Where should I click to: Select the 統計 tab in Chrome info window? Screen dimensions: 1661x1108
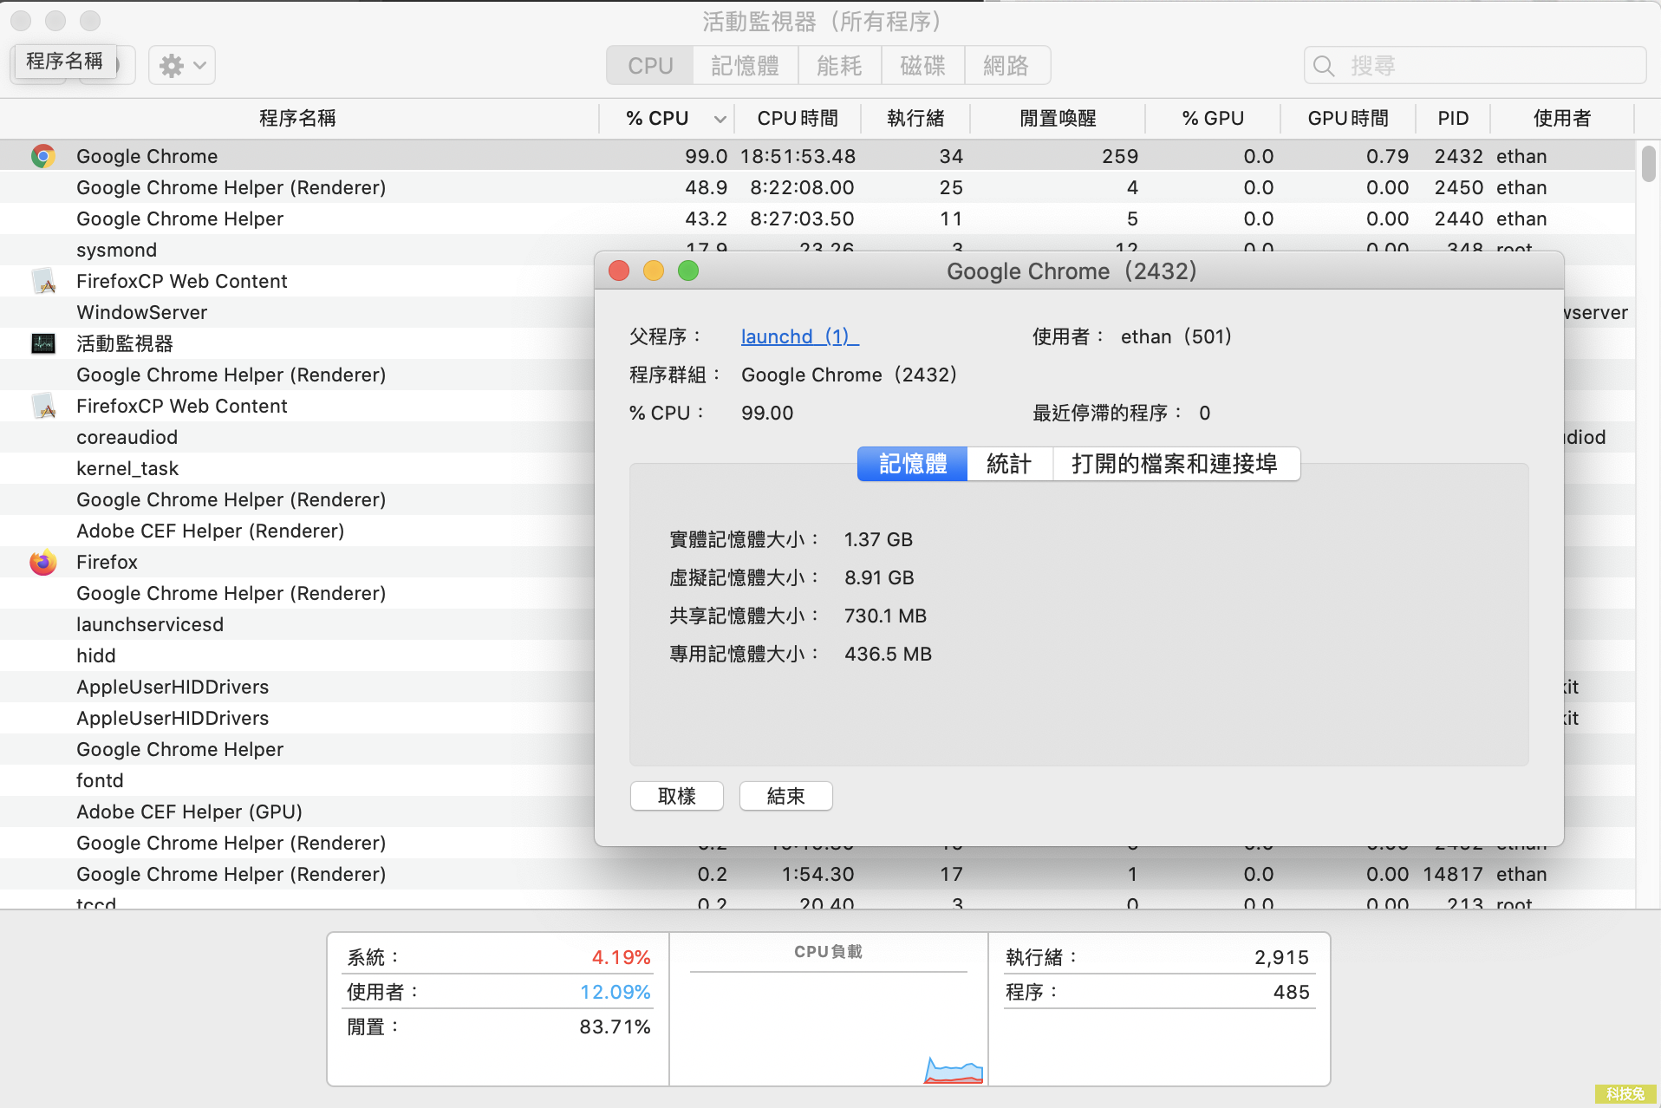[1010, 464]
